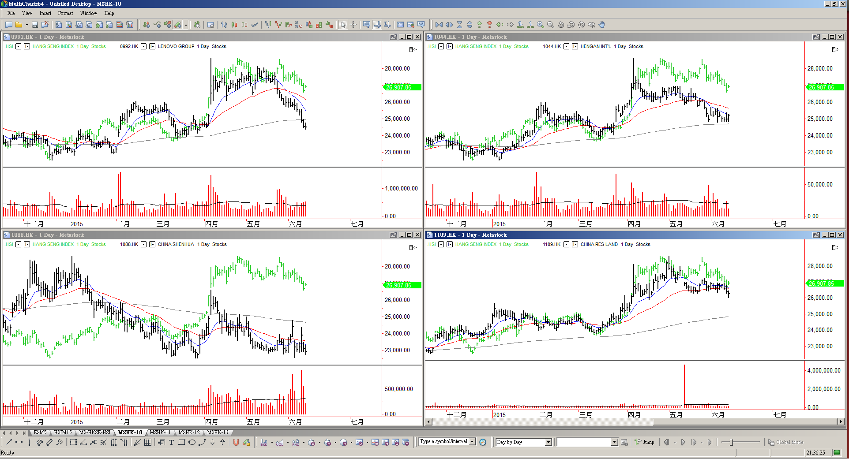This screenshot has height=466, width=849.
Task: Click the open folder icon
Action: pyautogui.click(x=19, y=25)
